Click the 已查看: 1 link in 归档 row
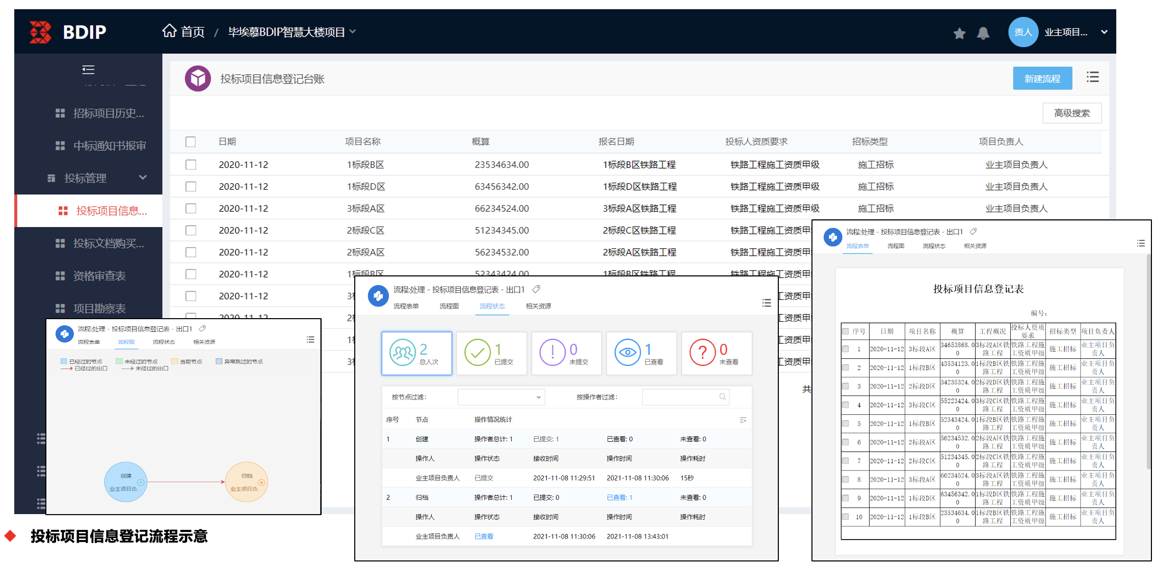 tap(619, 497)
